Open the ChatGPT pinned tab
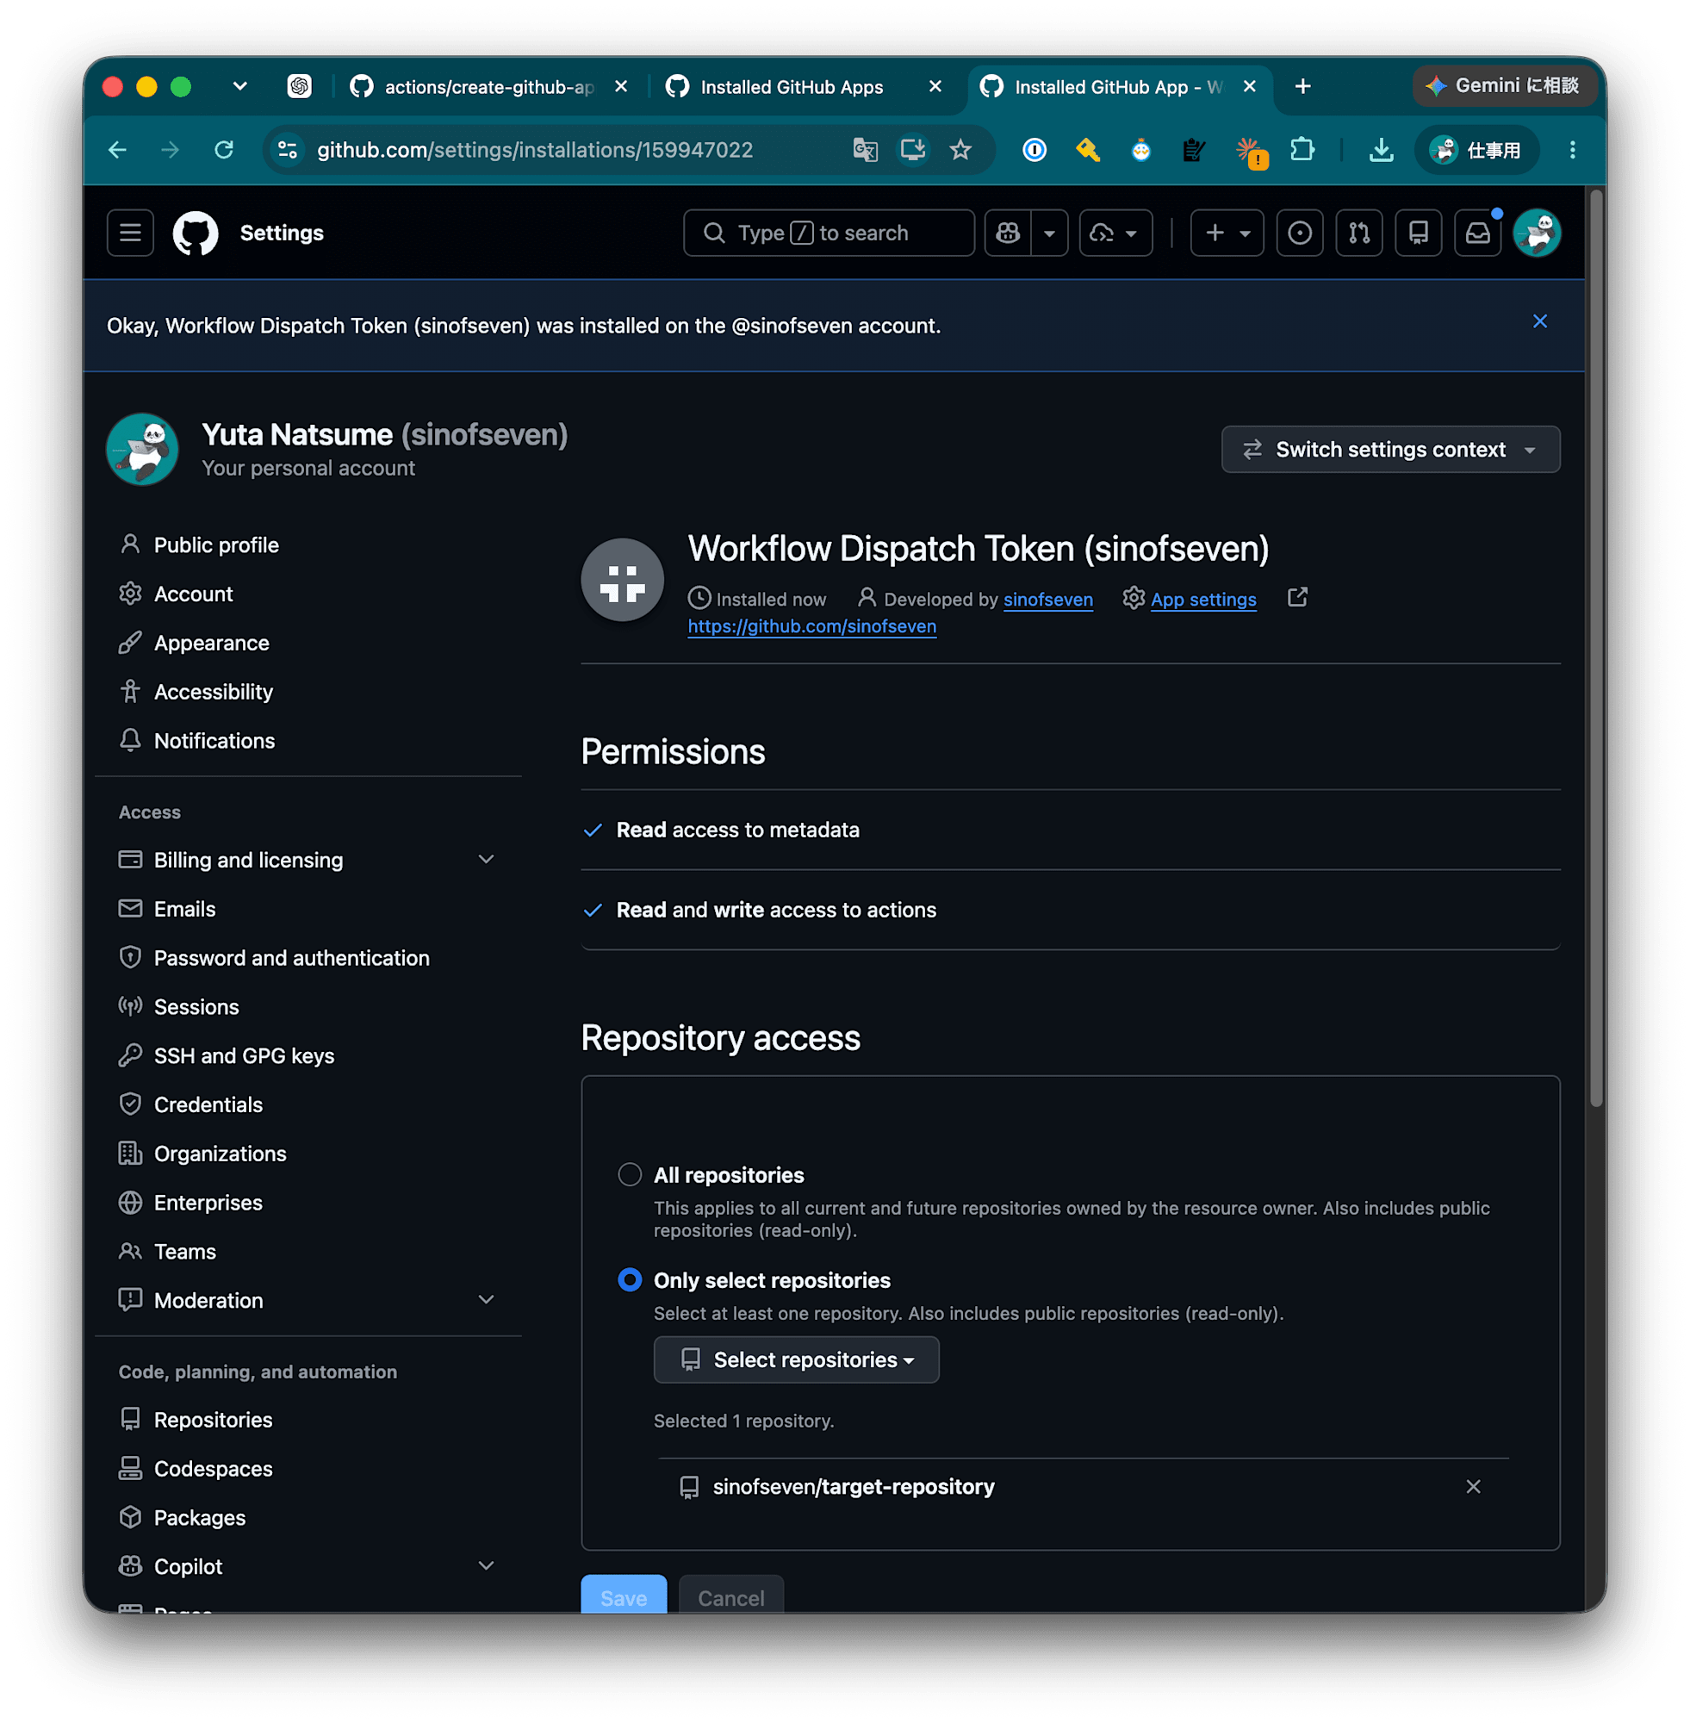1690x1723 pixels. pos(299,86)
